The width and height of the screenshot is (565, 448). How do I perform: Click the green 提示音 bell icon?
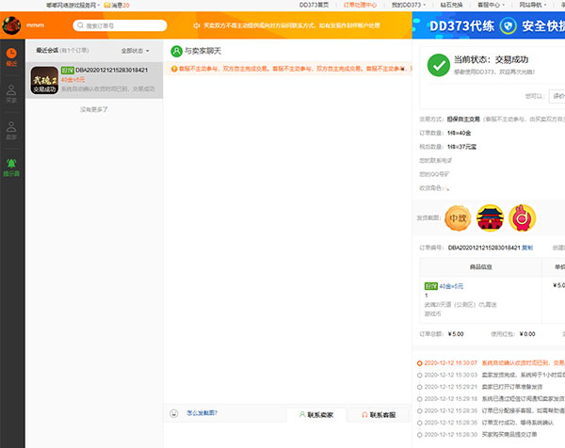(x=11, y=166)
